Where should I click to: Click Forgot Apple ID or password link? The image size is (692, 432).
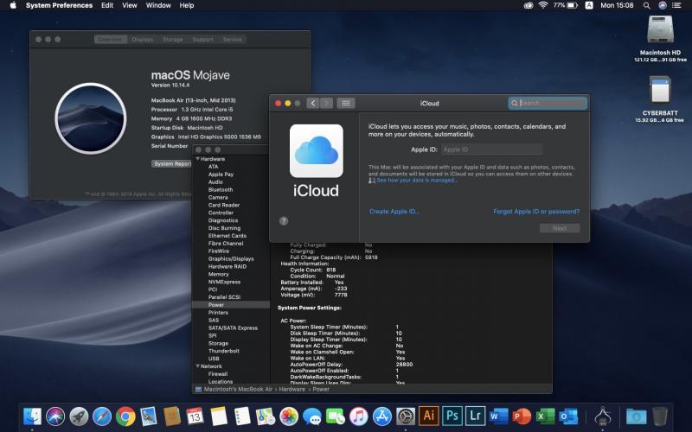(x=536, y=211)
